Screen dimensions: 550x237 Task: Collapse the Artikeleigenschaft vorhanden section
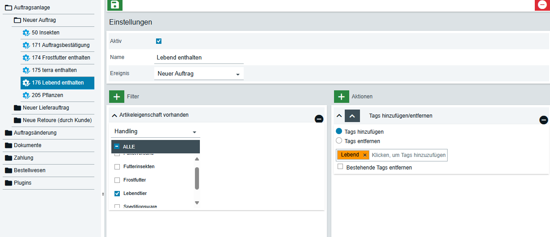tap(114, 115)
